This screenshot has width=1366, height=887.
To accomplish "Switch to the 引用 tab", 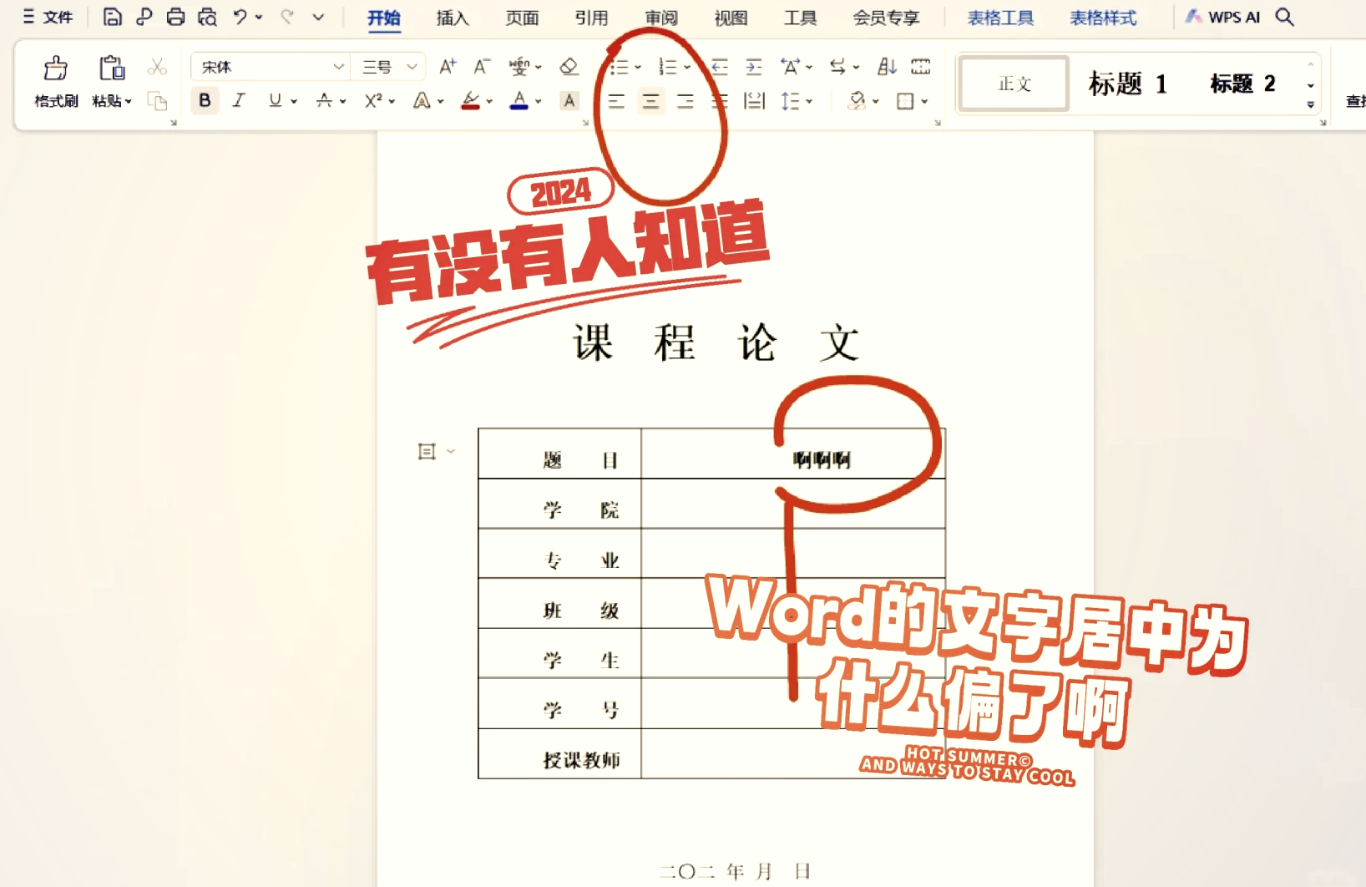I will coord(591,18).
